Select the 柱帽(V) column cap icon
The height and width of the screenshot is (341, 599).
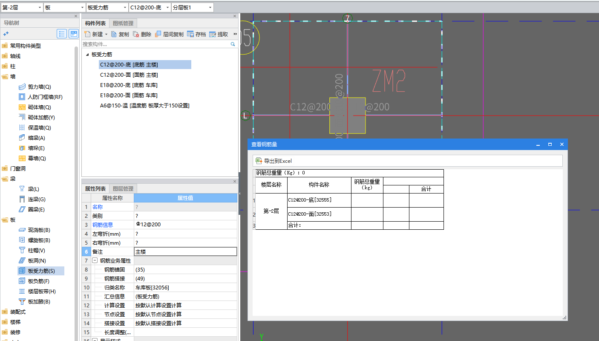click(x=22, y=250)
